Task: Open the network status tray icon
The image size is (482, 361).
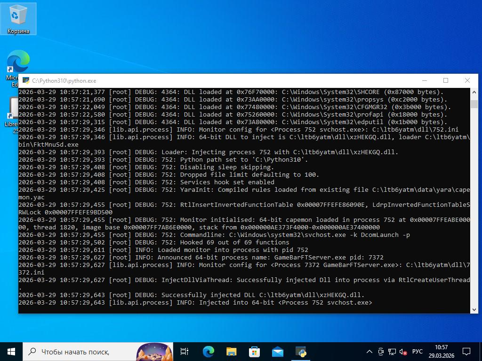Action: point(392,352)
